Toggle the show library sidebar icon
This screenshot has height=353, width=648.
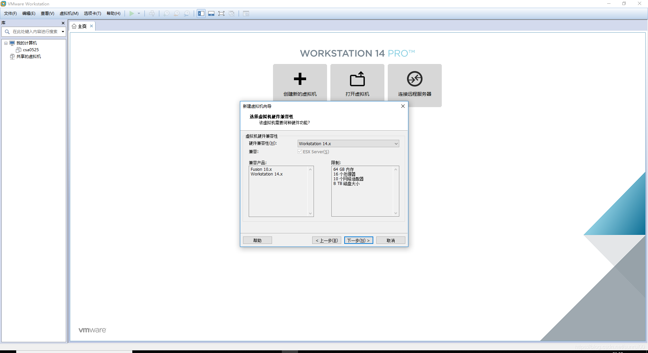[x=201, y=13]
